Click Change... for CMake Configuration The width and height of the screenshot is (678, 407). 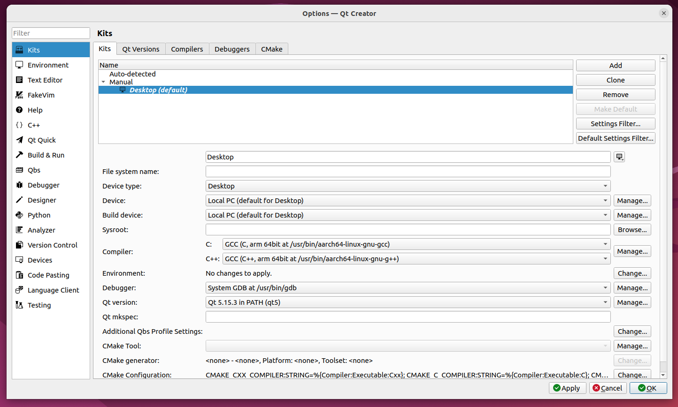click(x=632, y=375)
